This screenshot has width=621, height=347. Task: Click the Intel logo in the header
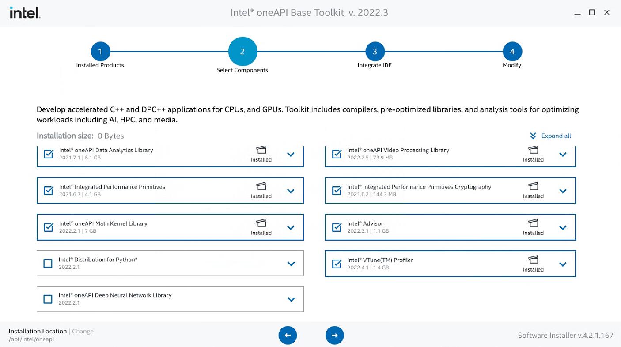coord(25,13)
